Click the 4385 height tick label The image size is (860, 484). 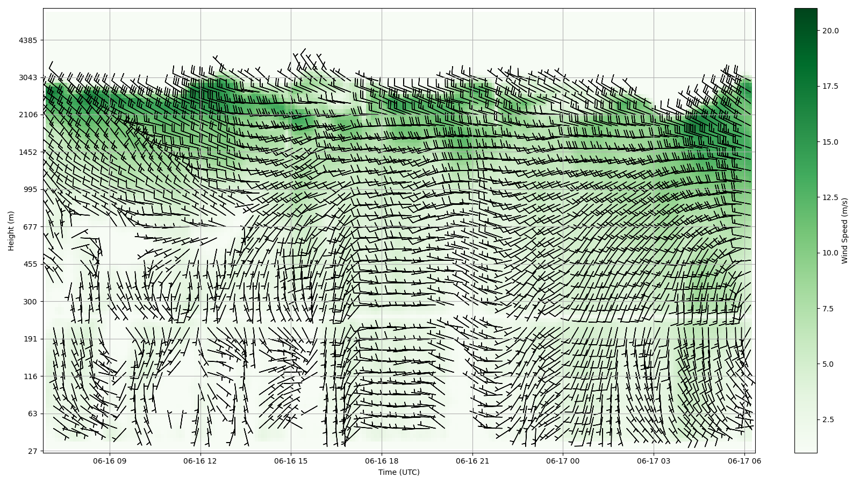[x=28, y=40]
